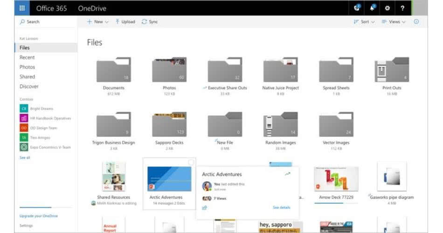This screenshot has width=443, height=233.
Task: Open the Executive Share Outs folder
Action: (x=225, y=69)
